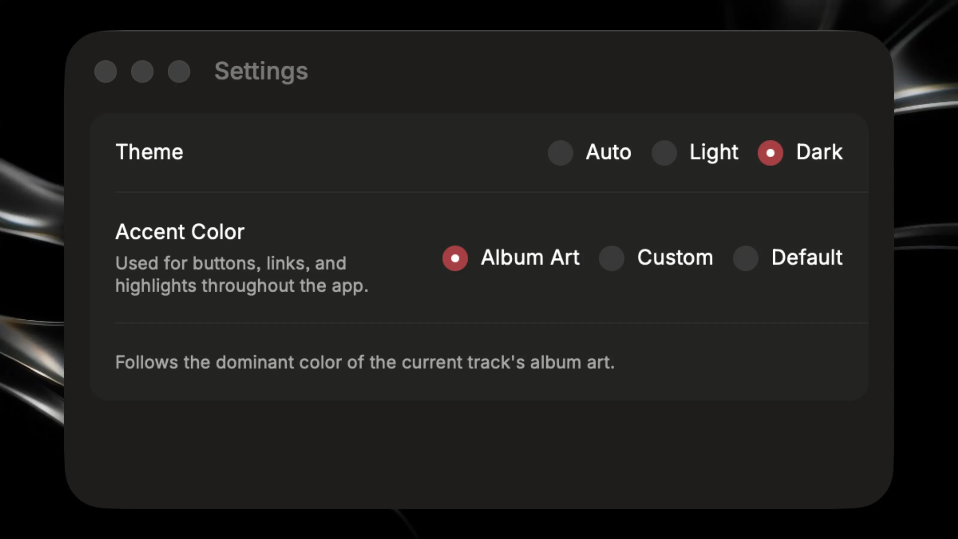
Task: Click the 'Custom' accent text label
Action: pos(675,258)
